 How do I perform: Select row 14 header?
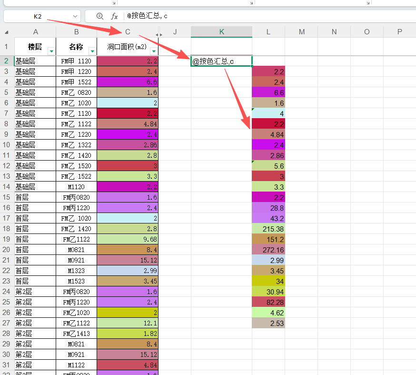tap(7, 187)
